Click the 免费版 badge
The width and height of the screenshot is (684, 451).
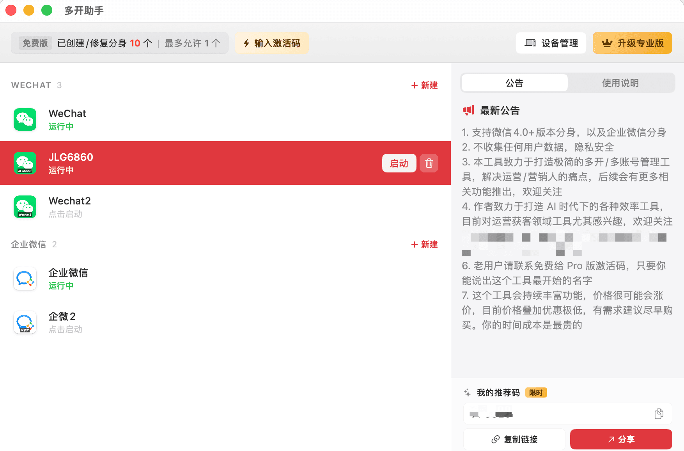coord(35,43)
